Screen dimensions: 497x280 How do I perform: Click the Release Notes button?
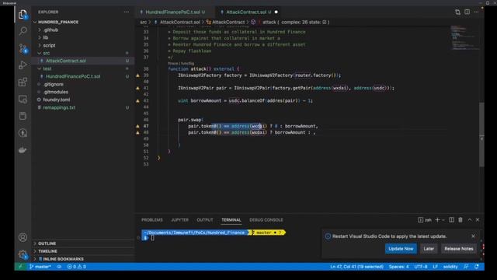point(458,249)
